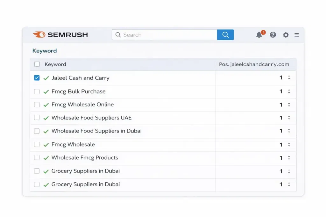This screenshot has height=217, width=326.
Task: Click the magnifier icon inside the search field
Action: coord(118,35)
